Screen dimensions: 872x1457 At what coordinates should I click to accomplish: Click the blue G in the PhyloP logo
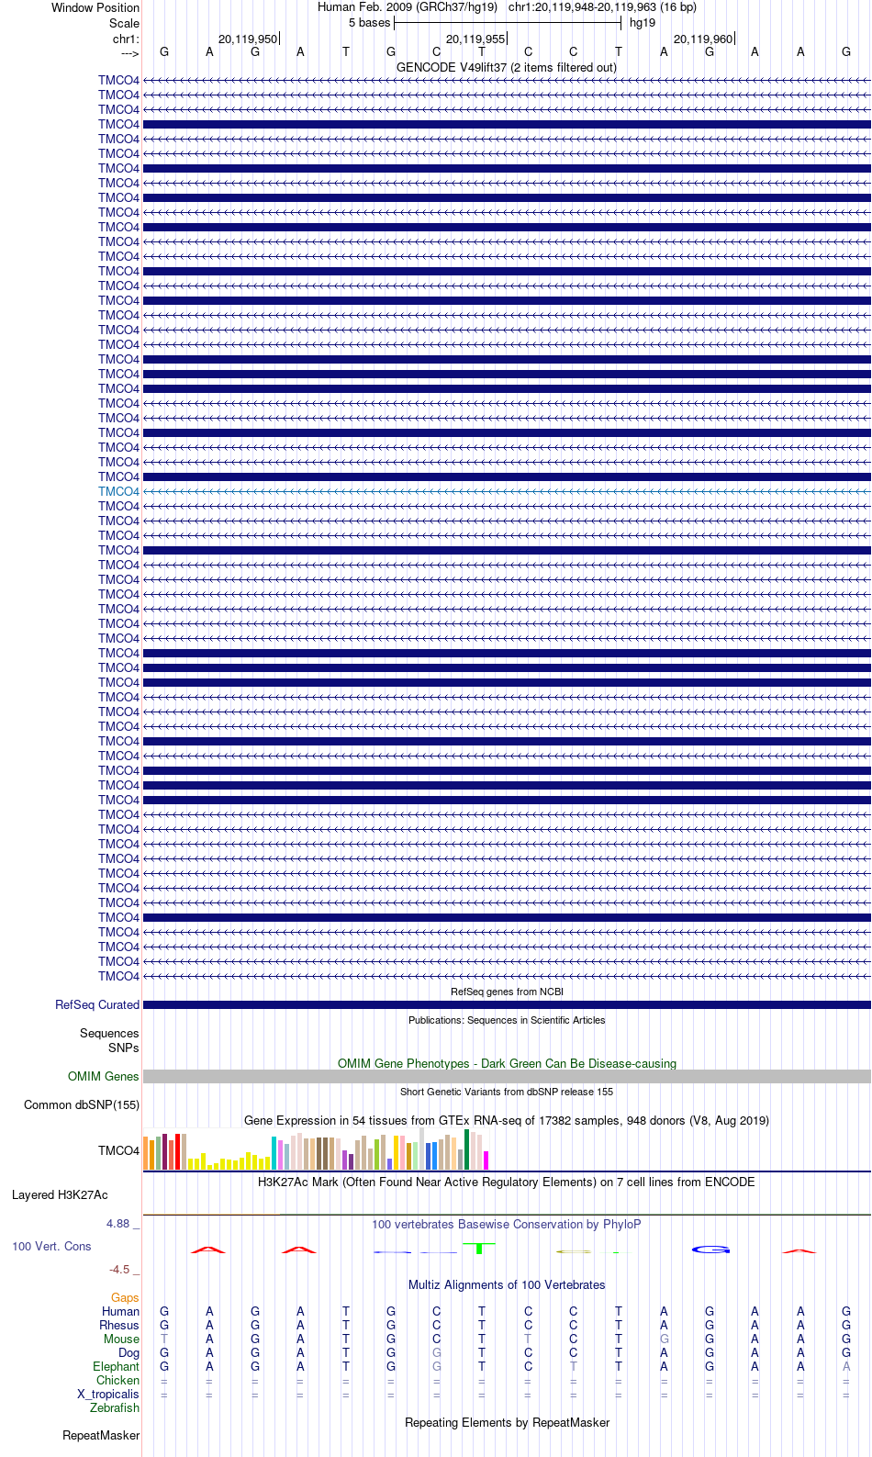click(710, 1250)
